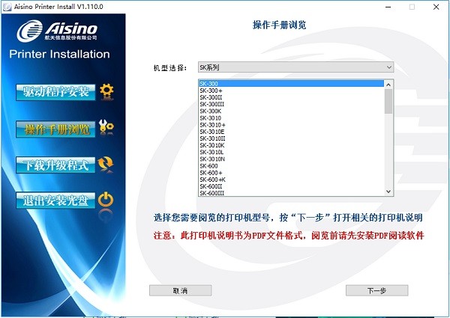Screen dimensions: 450x318
Task: Select SK-300 in model list
Action: pyautogui.click(x=291, y=84)
